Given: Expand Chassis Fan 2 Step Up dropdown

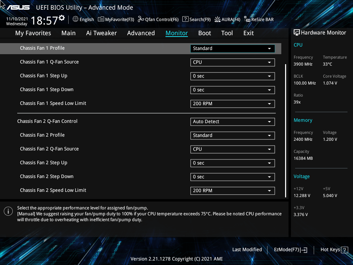Looking at the screenshot, I should [x=233, y=163].
